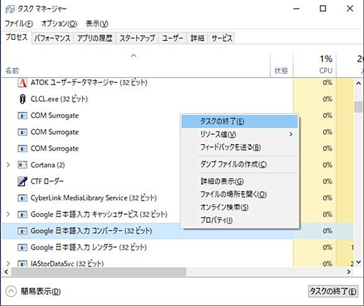Click the horizontal scrollbar thumb
Viewport: 364px width, 306px height.
coord(99,272)
